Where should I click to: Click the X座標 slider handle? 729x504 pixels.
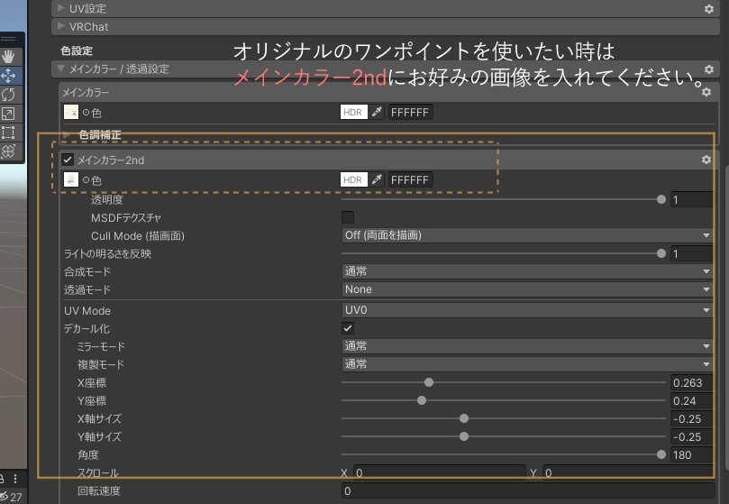click(x=429, y=382)
